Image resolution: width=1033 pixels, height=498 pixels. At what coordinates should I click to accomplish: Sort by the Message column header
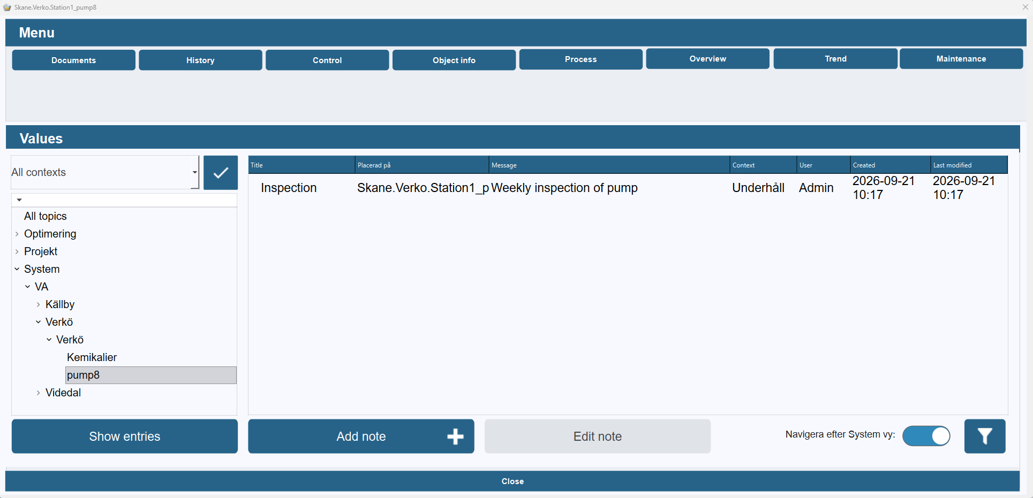pyautogui.click(x=609, y=165)
